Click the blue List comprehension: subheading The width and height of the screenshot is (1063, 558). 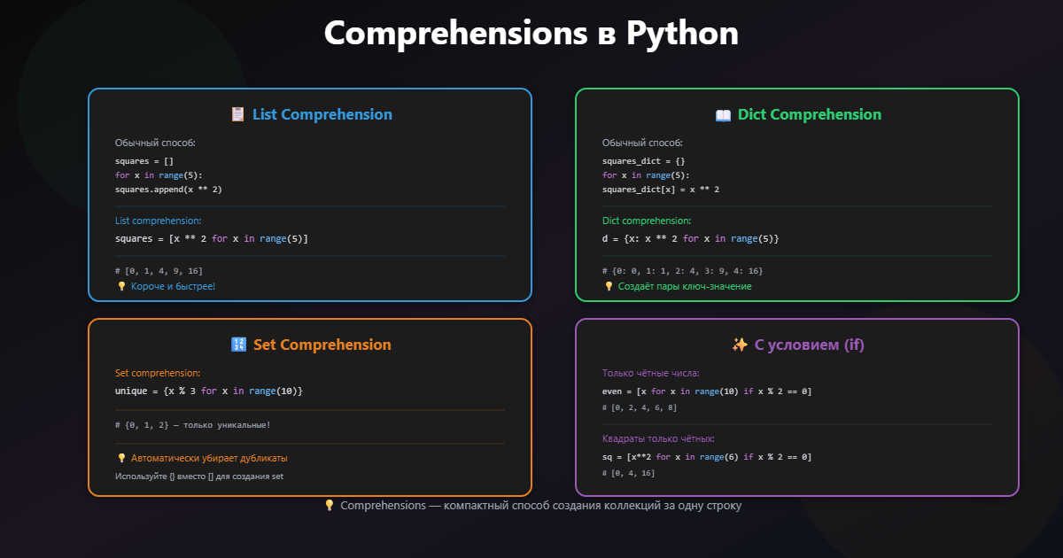coord(158,221)
